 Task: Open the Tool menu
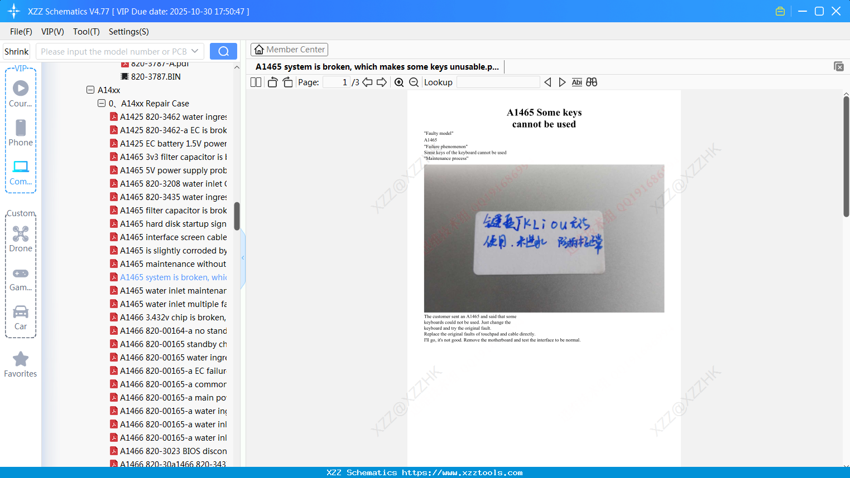[87, 32]
